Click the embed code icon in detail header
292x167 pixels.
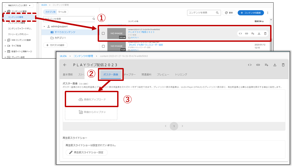tap(250, 65)
